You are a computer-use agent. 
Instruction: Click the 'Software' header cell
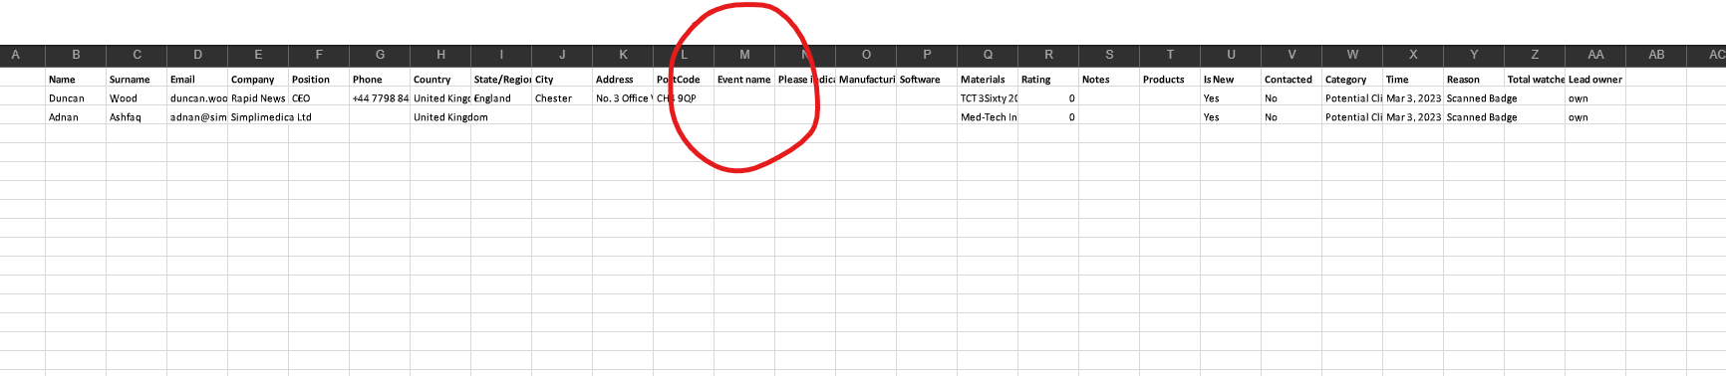[x=927, y=79]
